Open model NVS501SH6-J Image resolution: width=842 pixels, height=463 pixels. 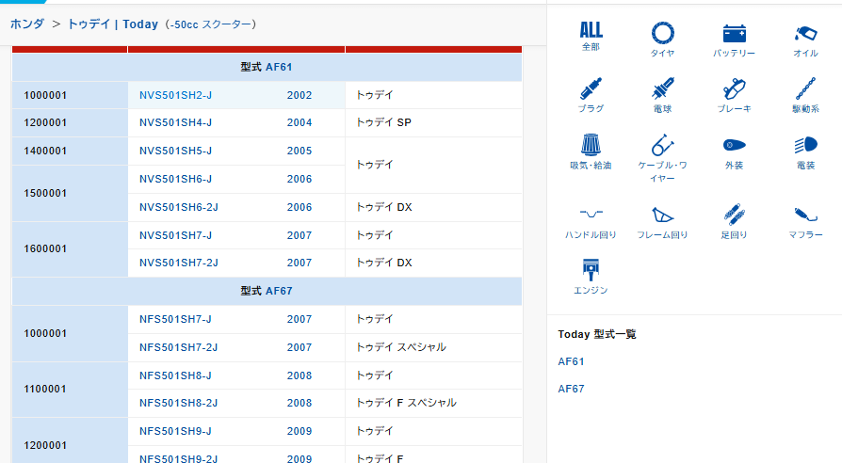pyautogui.click(x=175, y=179)
